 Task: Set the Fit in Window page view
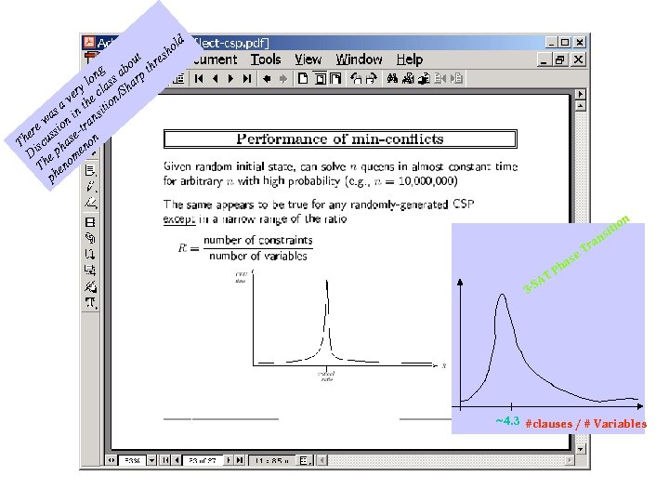tap(320, 78)
